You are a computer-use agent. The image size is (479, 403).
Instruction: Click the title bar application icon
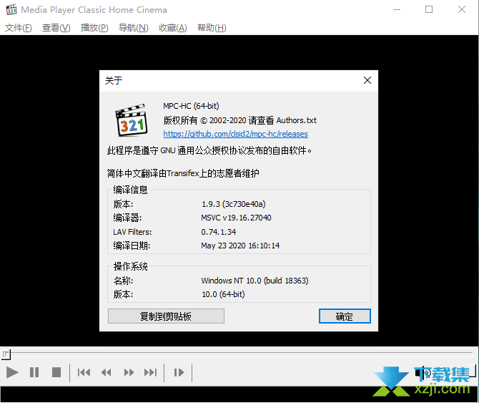(x=11, y=9)
